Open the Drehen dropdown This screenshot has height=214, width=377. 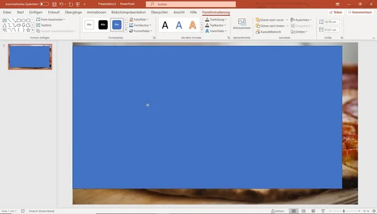(x=299, y=32)
